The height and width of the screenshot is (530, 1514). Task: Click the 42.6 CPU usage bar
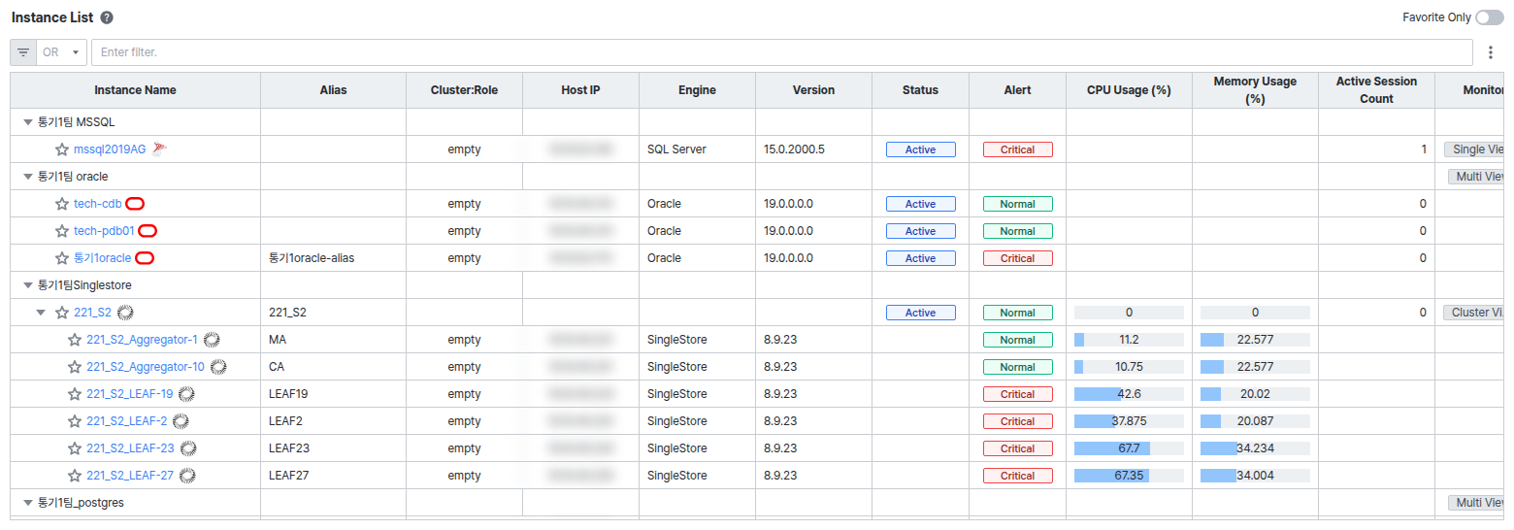click(1129, 394)
